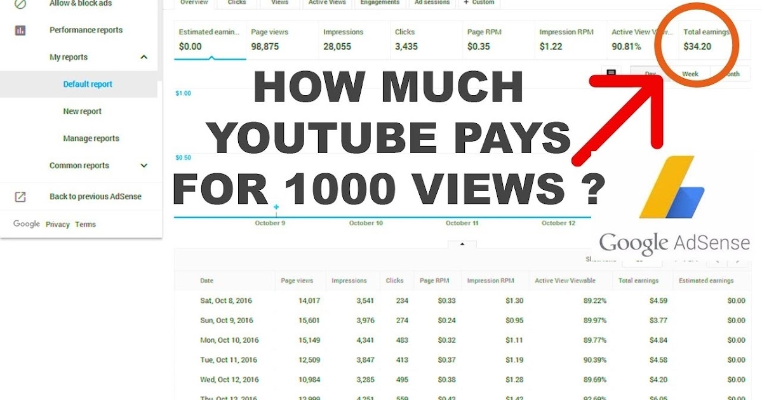The image size is (762, 400).
Task: Select the Clicks 3,435 metric card
Action: click(x=426, y=39)
